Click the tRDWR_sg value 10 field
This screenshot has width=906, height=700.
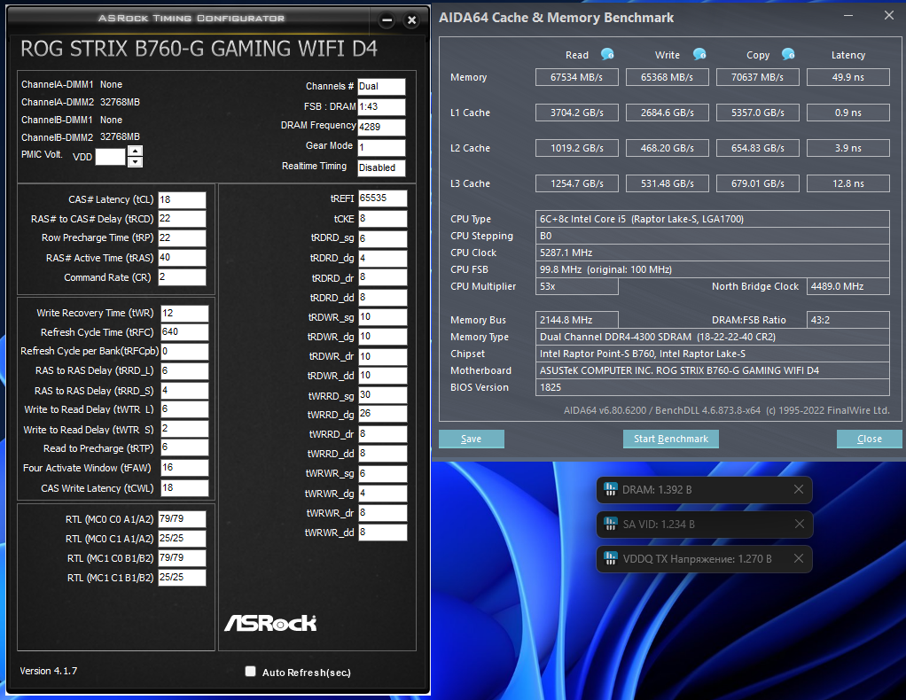point(382,317)
